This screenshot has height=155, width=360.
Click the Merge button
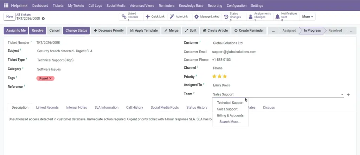click(171, 31)
